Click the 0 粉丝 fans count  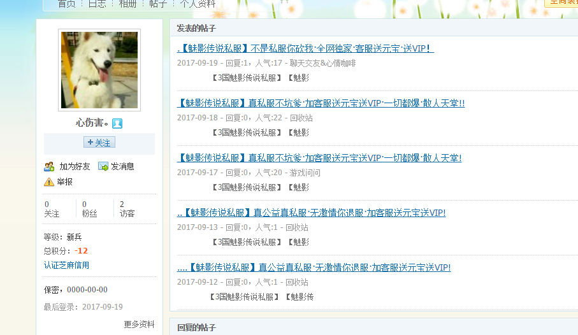pyautogui.click(x=89, y=209)
